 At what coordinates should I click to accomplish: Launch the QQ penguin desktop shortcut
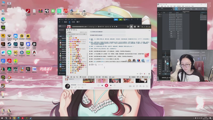click(x=34, y=53)
